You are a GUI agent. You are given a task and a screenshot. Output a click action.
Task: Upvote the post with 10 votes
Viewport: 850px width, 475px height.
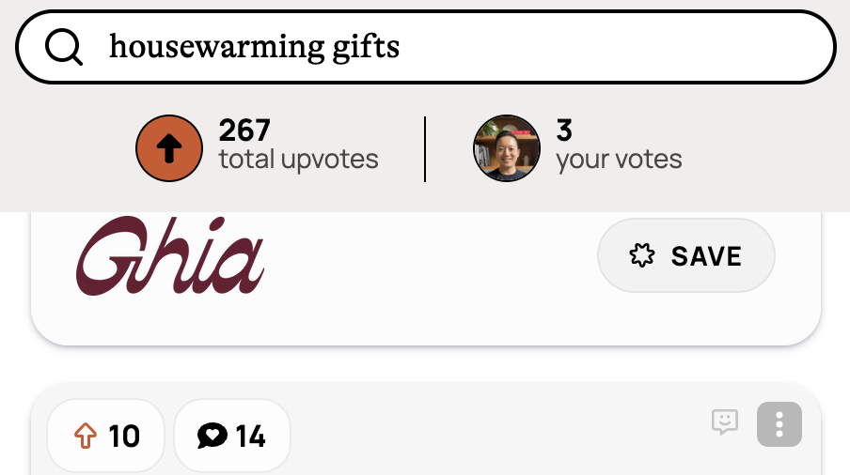105,436
